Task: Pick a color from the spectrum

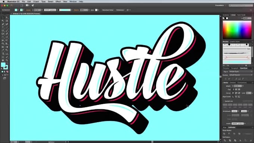Action: click(237, 30)
